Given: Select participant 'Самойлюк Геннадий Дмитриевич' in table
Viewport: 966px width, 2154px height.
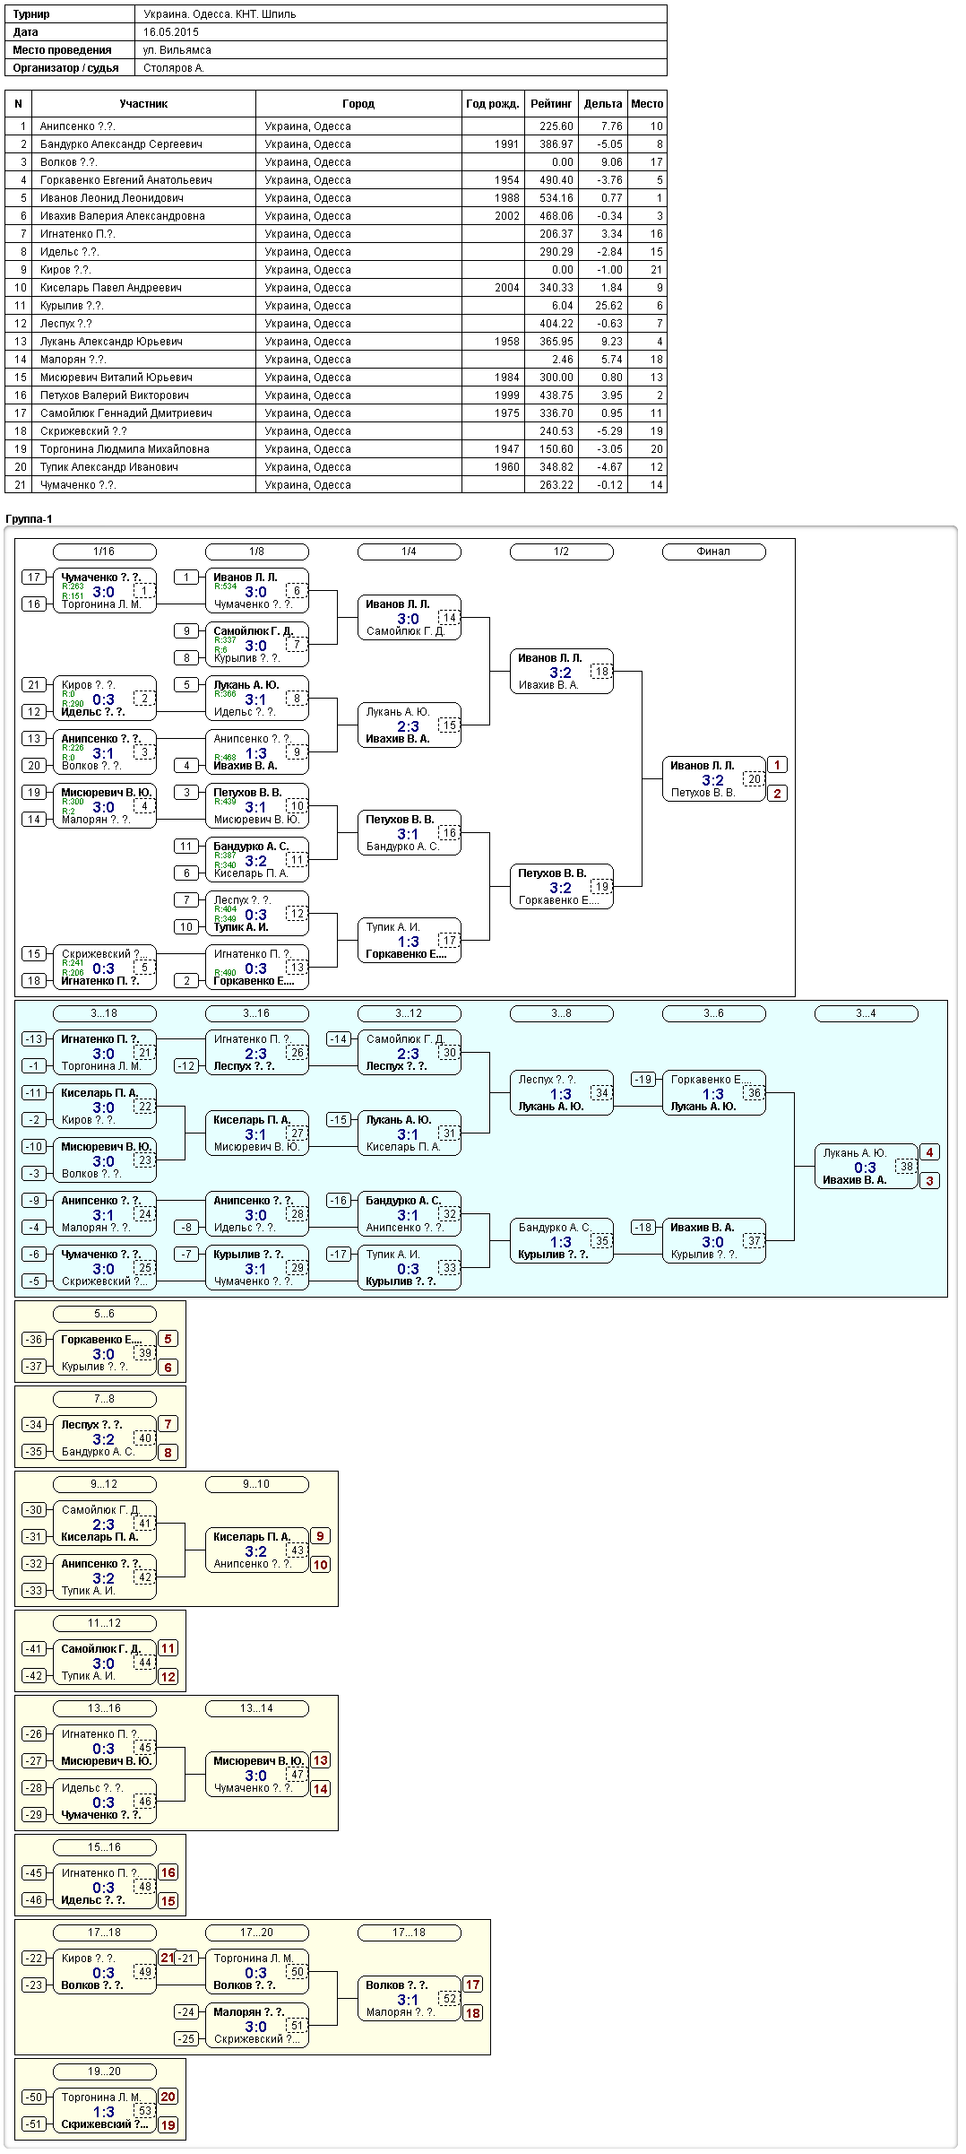Looking at the screenshot, I should tap(126, 413).
